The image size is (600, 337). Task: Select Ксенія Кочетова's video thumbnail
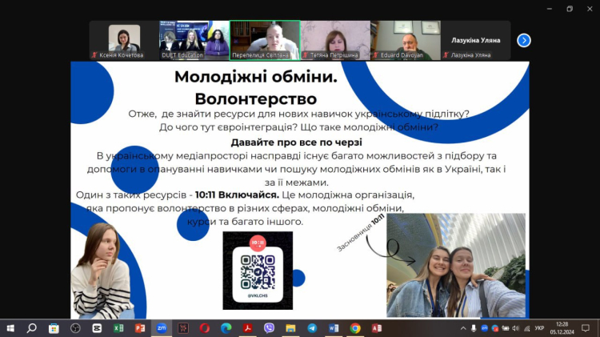[124, 40]
